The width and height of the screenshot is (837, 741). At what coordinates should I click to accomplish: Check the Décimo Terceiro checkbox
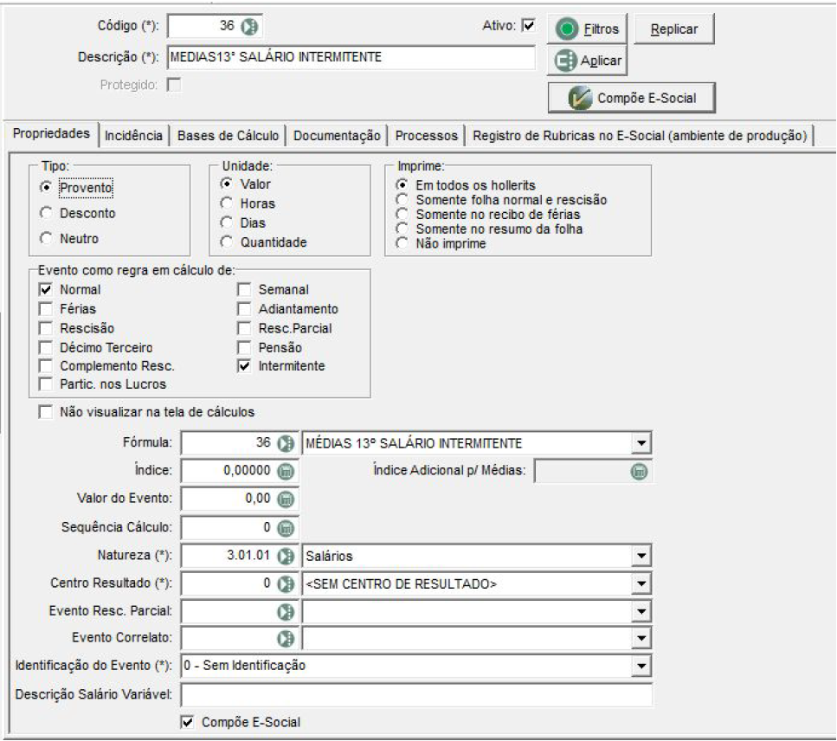click(46, 347)
